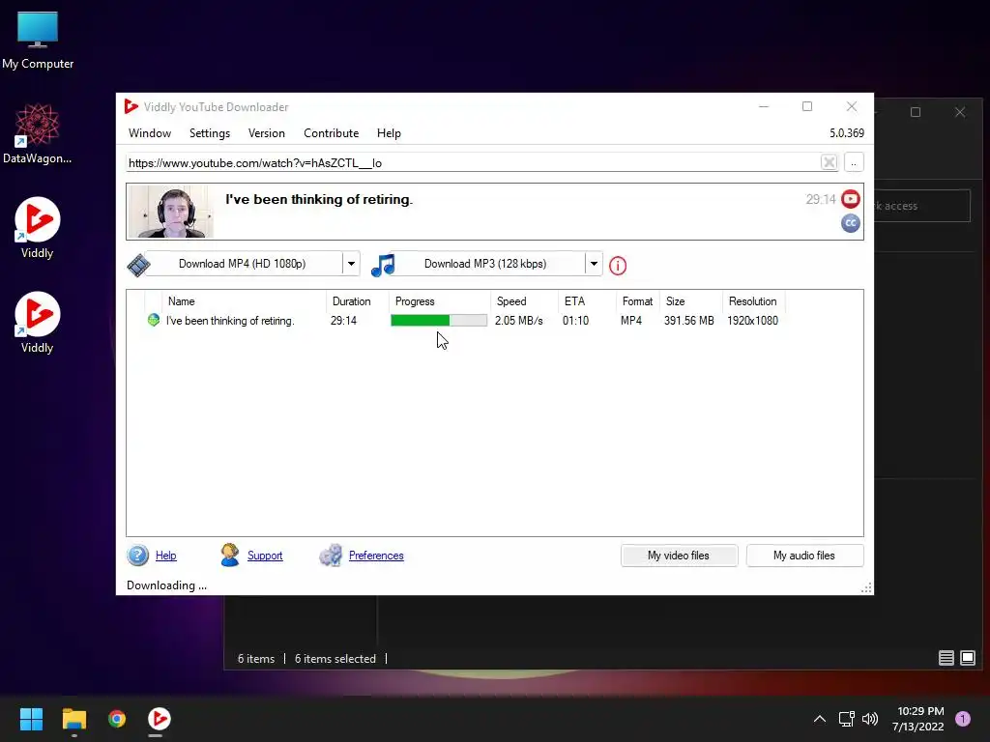990x742 pixels.
Task: Open the Window menu
Action: 150,133
